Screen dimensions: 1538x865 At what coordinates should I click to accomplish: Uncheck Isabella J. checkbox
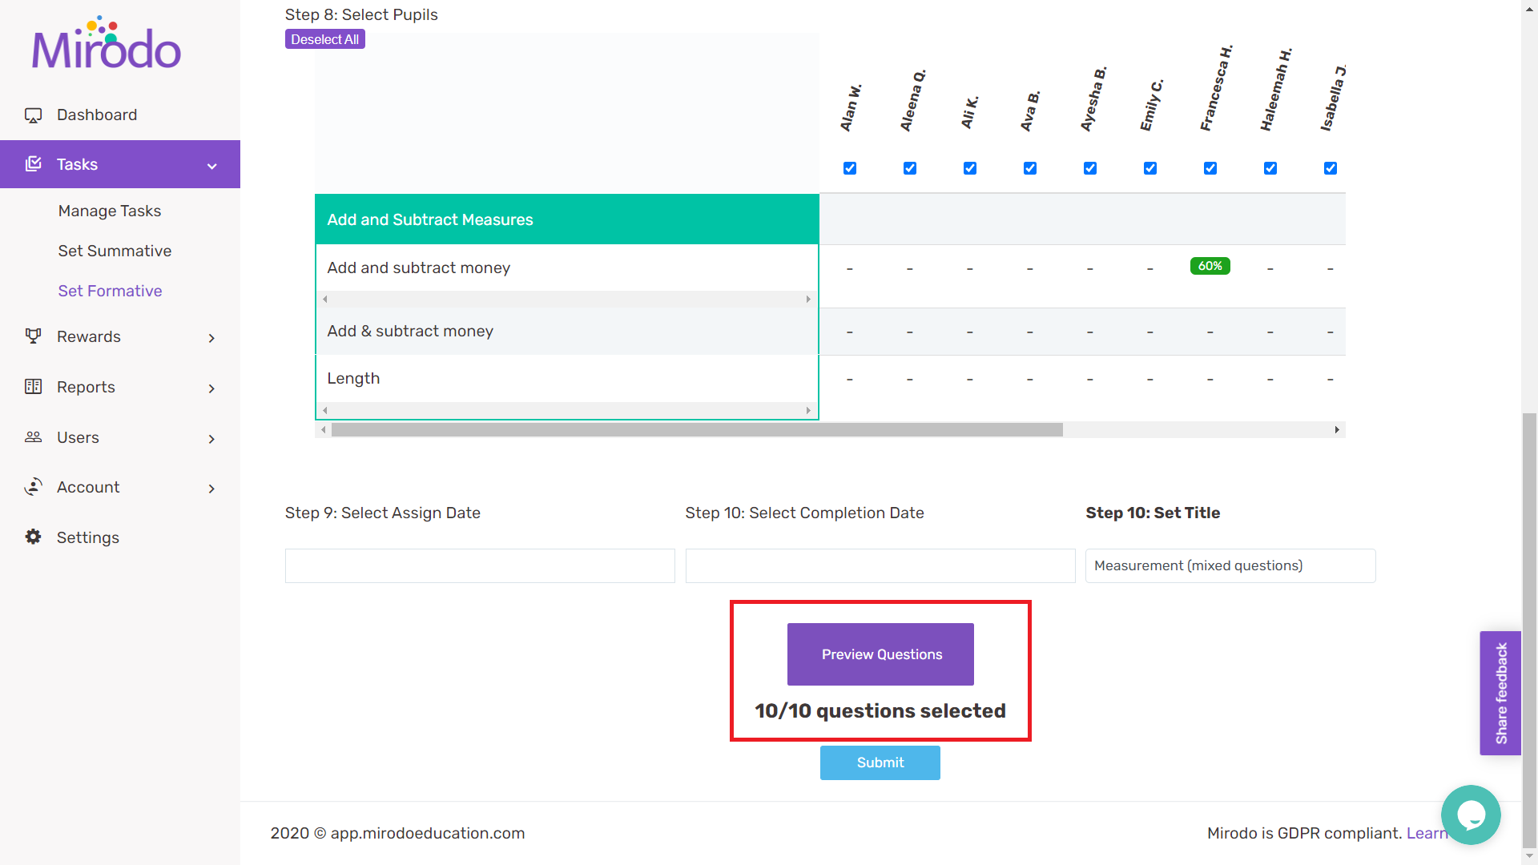1331,168
